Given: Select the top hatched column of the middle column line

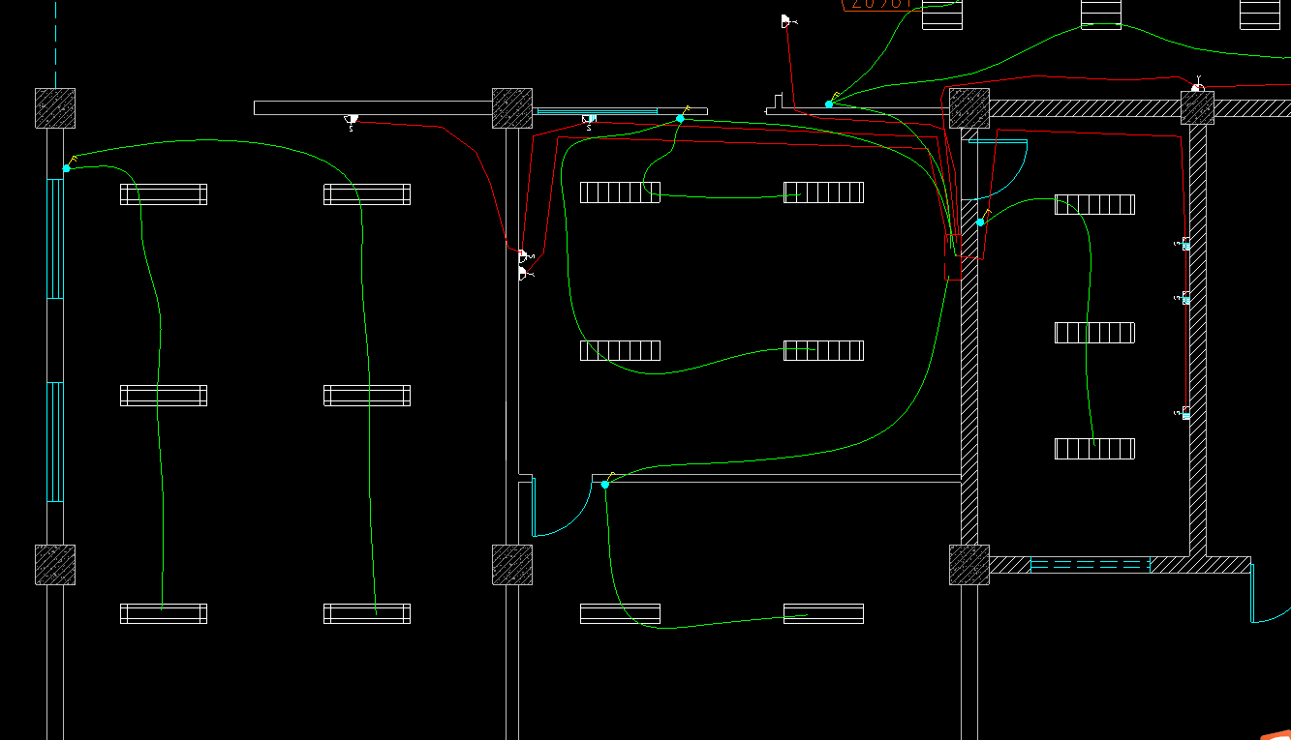Looking at the screenshot, I should 512,108.
